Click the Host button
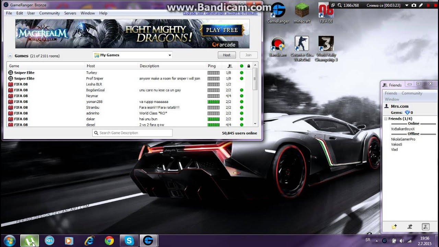This screenshot has width=439, height=247. pyautogui.click(x=227, y=55)
